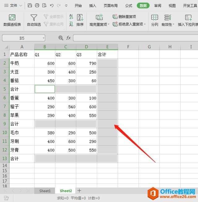Click 删除重复项 remove duplicates
Viewport: 198px width, 202px height.
(124, 17)
